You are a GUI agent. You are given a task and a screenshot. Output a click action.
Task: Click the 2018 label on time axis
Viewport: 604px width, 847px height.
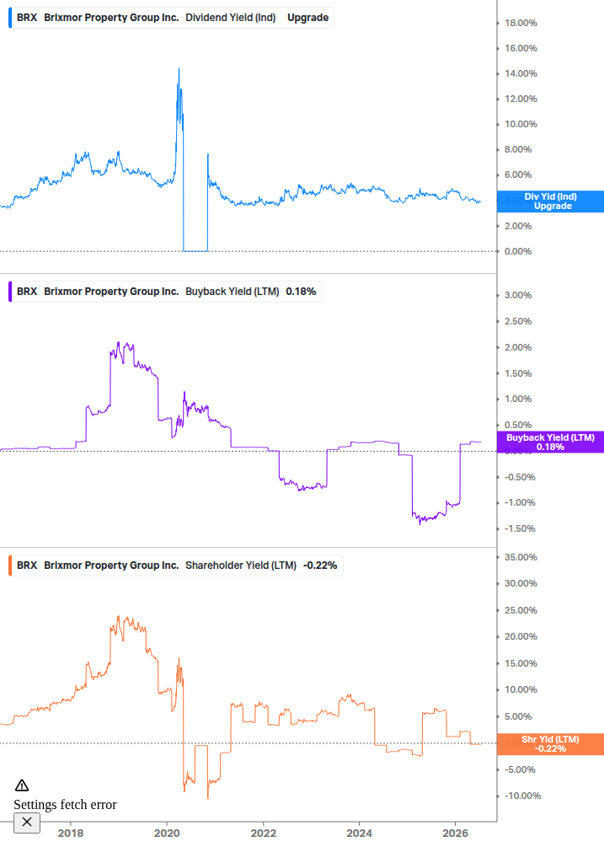(71, 834)
